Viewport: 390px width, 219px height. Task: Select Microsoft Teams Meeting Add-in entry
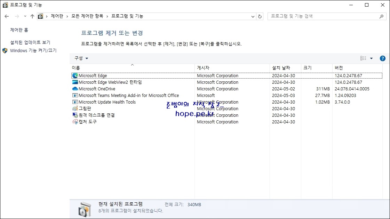pyautogui.click(x=129, y=96)
